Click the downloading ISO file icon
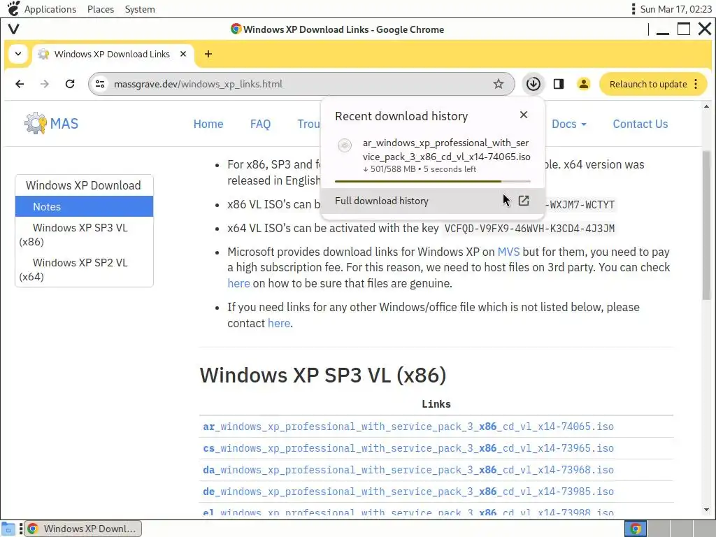The image size is (716, 537). (345, 145)
